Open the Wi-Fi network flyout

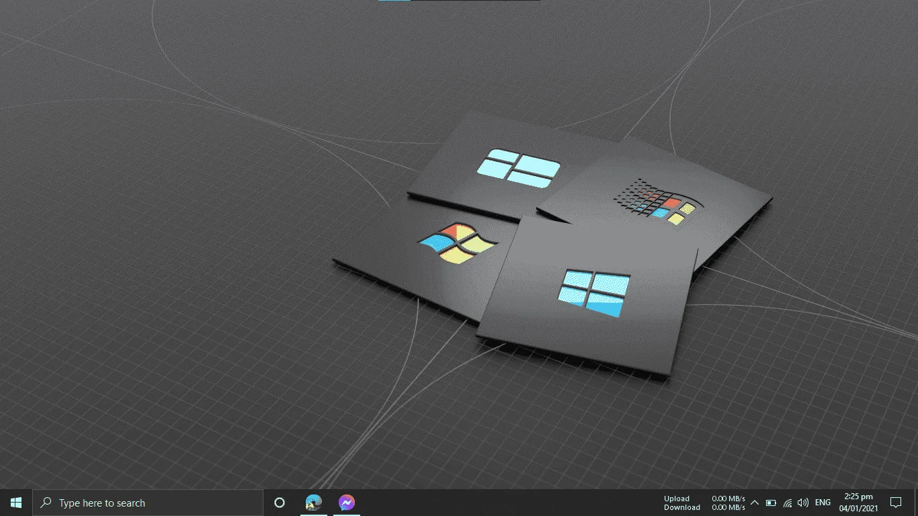[x=788, y=503]
